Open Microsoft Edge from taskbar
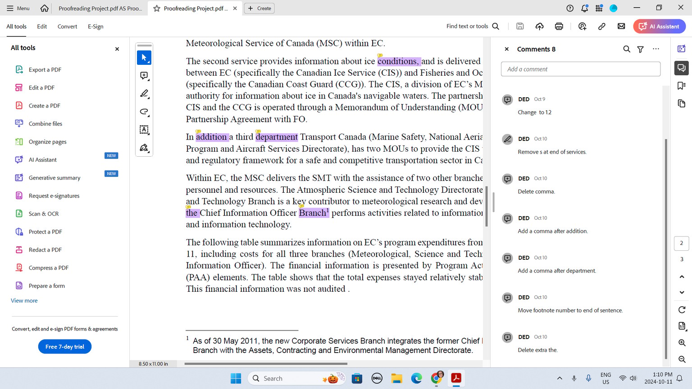 coord(416,378)
